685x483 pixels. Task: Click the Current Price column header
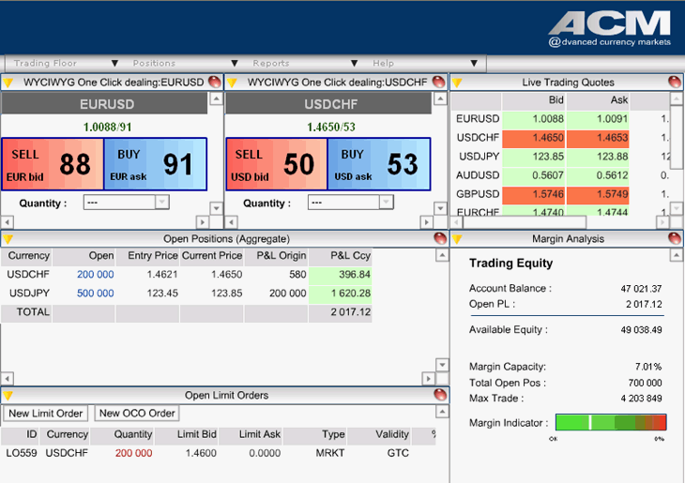212,256
